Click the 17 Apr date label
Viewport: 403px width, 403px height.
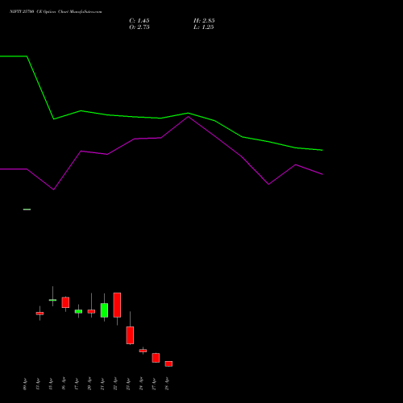[77, 384]
